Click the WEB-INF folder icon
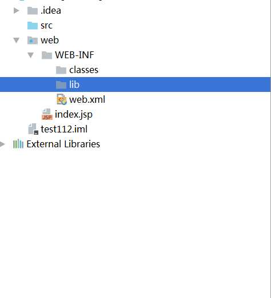This screenshot has width=271, height=298. click(47, 55)
